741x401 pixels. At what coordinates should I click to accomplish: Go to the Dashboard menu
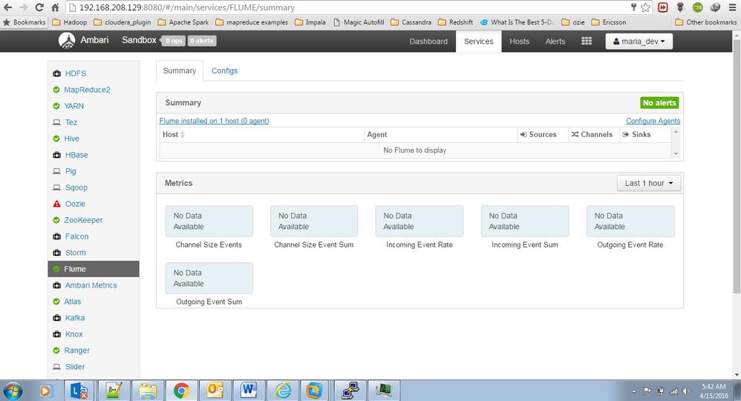428,42
